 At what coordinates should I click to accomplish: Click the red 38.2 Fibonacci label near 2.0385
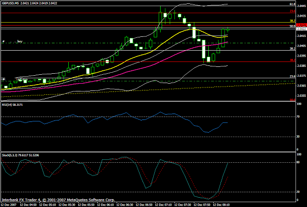[293, 60]
